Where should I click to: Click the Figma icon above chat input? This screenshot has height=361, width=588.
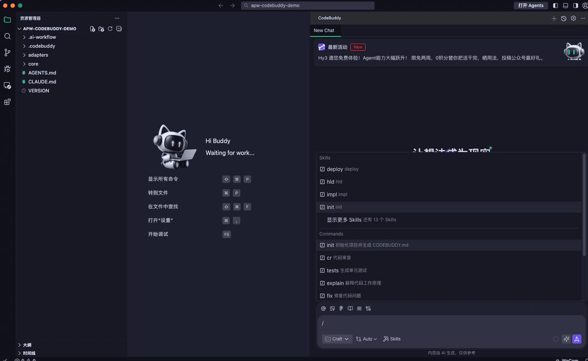click(341, 309)
